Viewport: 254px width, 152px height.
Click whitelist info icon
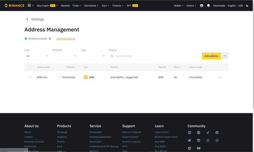[50, 39]
